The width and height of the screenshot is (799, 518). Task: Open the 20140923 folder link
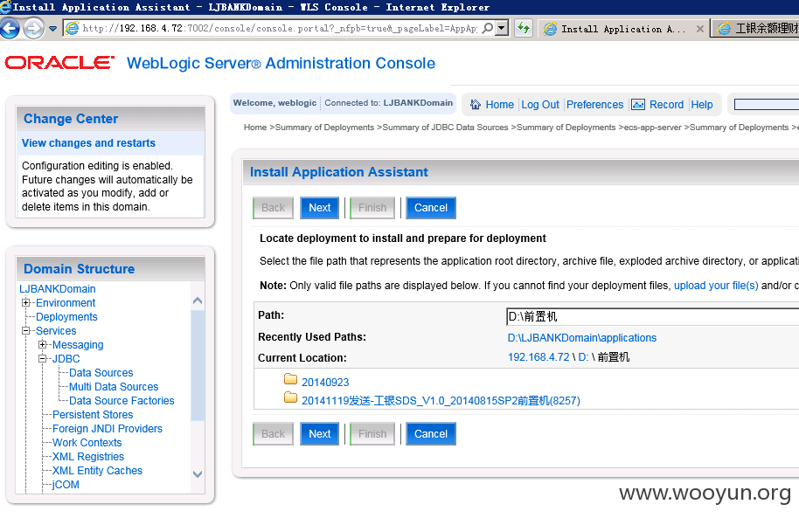click(325, 382)
